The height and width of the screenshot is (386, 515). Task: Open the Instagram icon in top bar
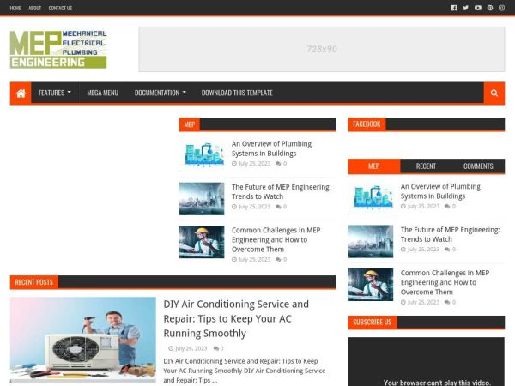point(502,8)
